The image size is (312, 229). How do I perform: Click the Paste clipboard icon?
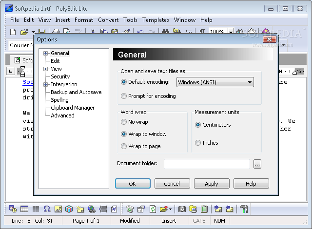click(x=115, y=31)
